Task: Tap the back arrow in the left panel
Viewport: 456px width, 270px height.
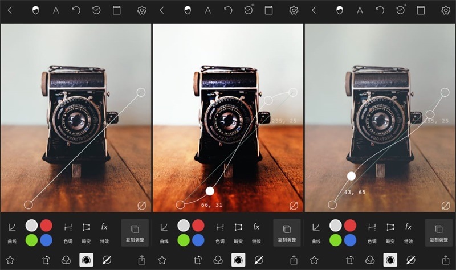Action: point(10,10)
